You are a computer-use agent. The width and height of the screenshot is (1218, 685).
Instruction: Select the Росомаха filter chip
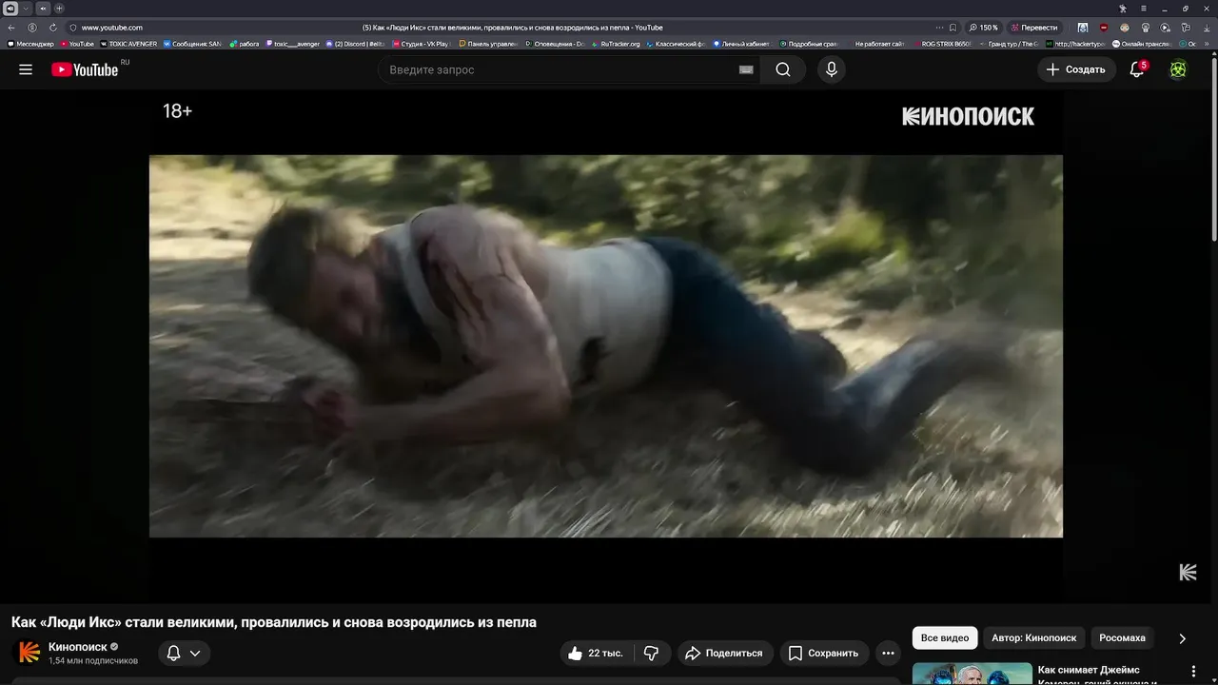pyautogui.click(x=1122, y=637)
